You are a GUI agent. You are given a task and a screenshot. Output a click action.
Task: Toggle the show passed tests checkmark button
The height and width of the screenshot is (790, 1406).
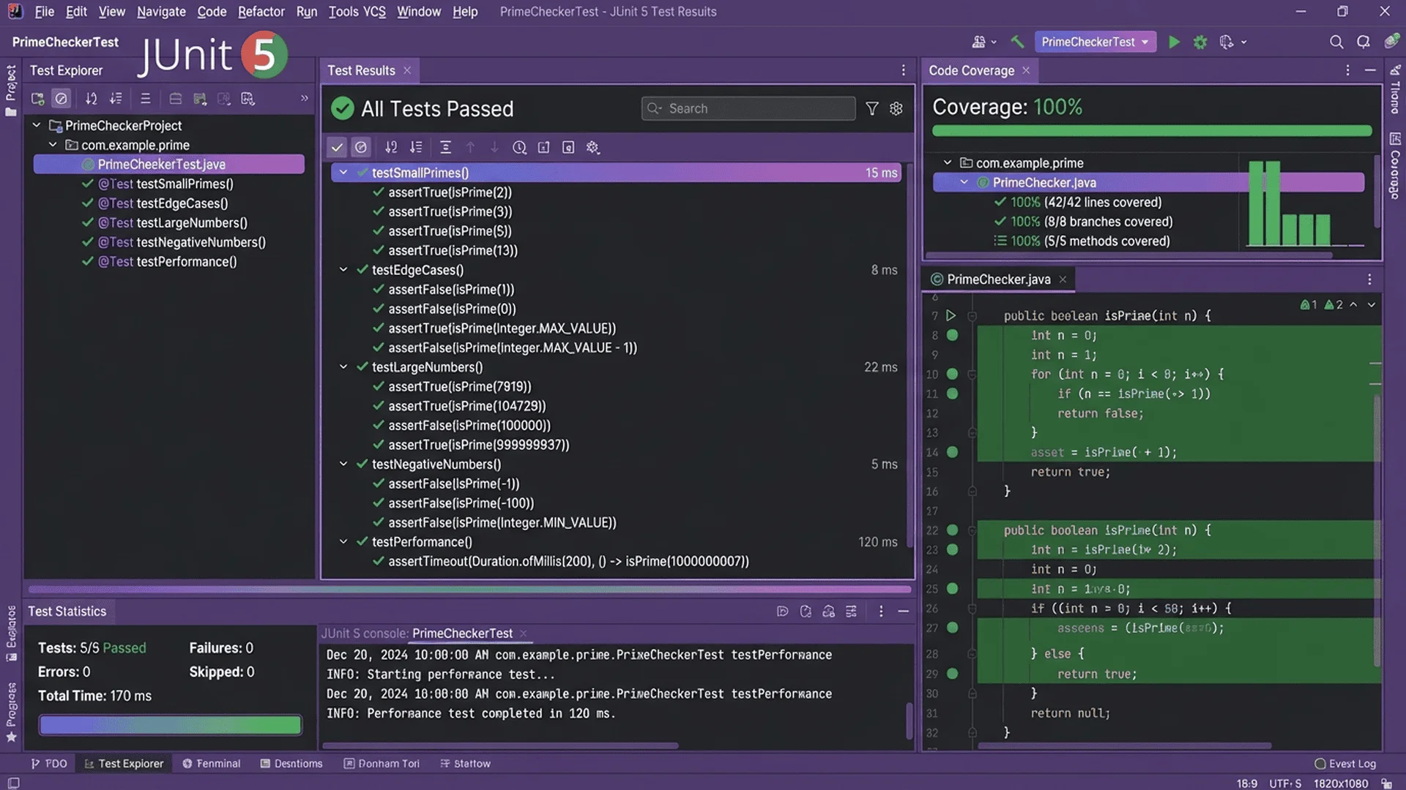(x=337, y=148)
